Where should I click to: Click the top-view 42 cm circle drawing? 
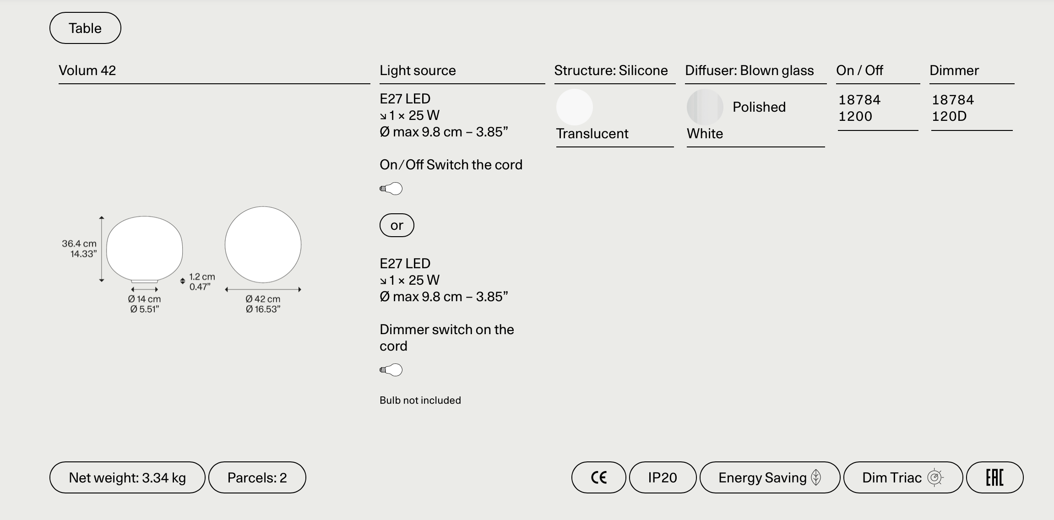coord(263,244)
